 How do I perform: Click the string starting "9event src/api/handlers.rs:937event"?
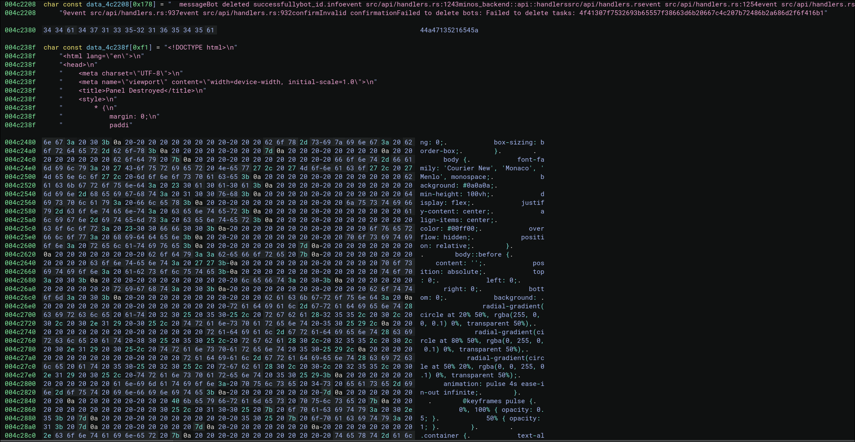click(x=443, y=13)
